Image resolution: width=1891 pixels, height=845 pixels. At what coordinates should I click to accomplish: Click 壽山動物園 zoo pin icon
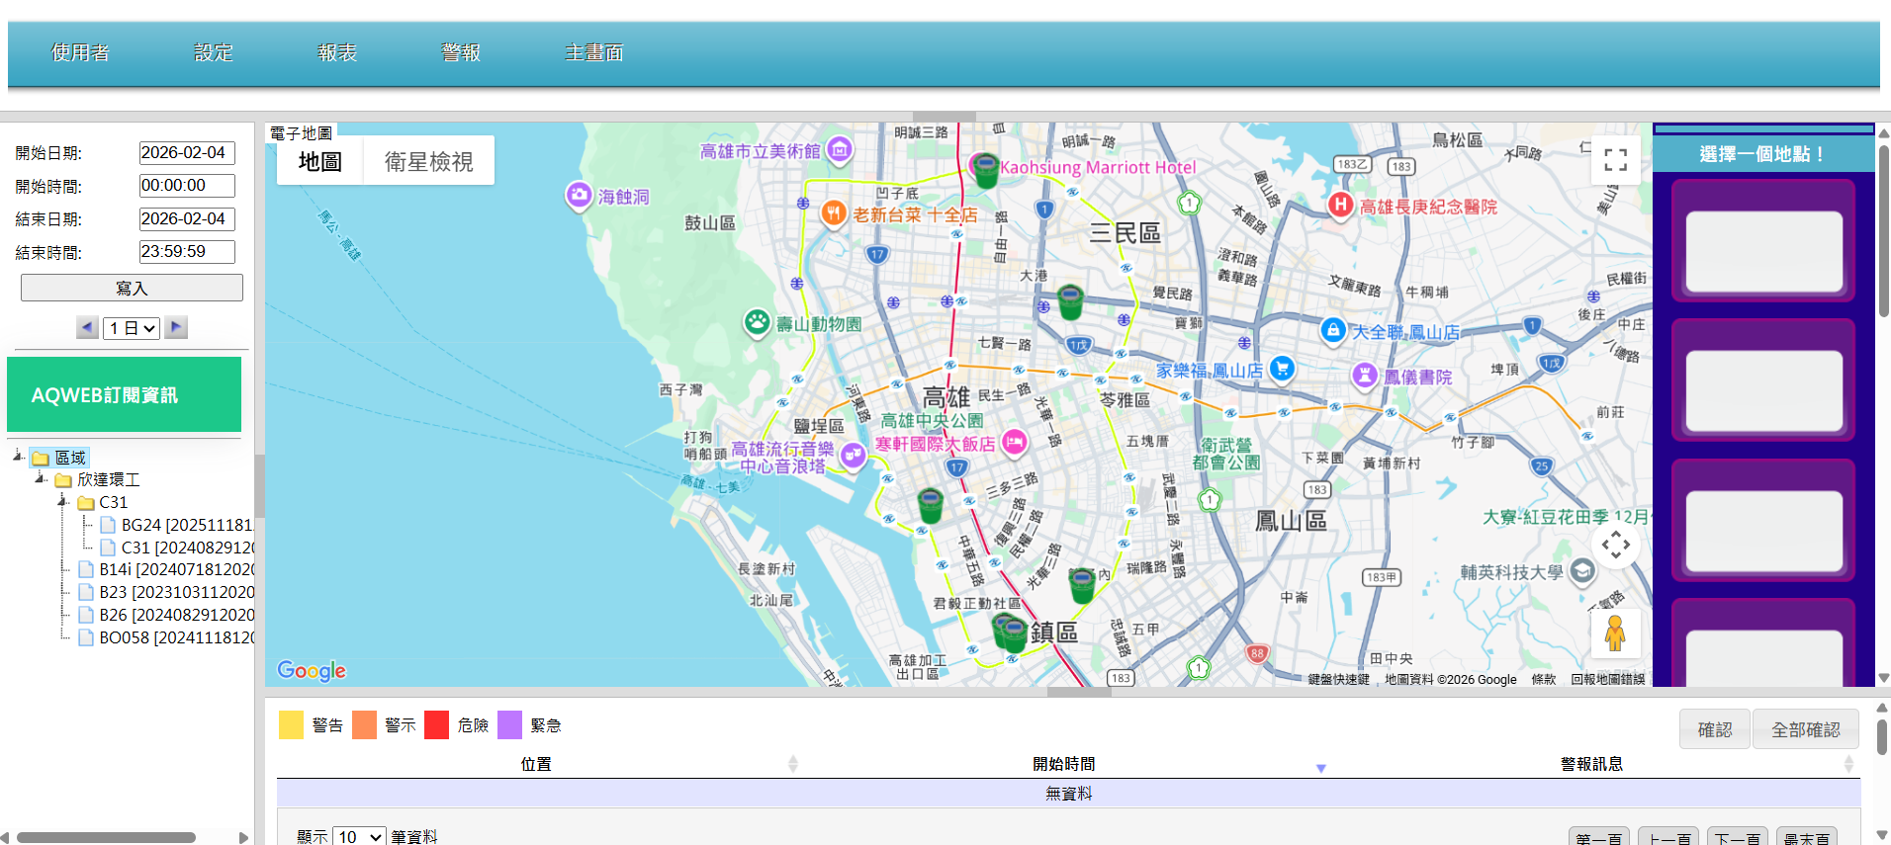757,321
